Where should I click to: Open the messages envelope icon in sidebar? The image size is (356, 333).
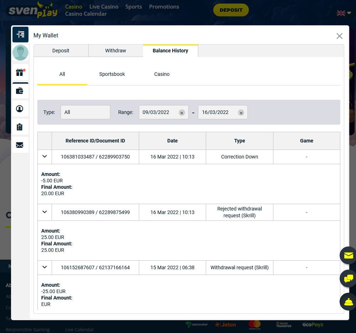pyautogui.click(x=20, y=145)
